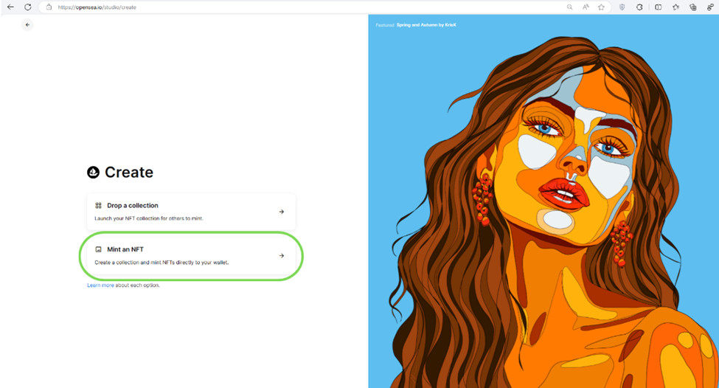Open the Favorites list icon

pos(675,7)
